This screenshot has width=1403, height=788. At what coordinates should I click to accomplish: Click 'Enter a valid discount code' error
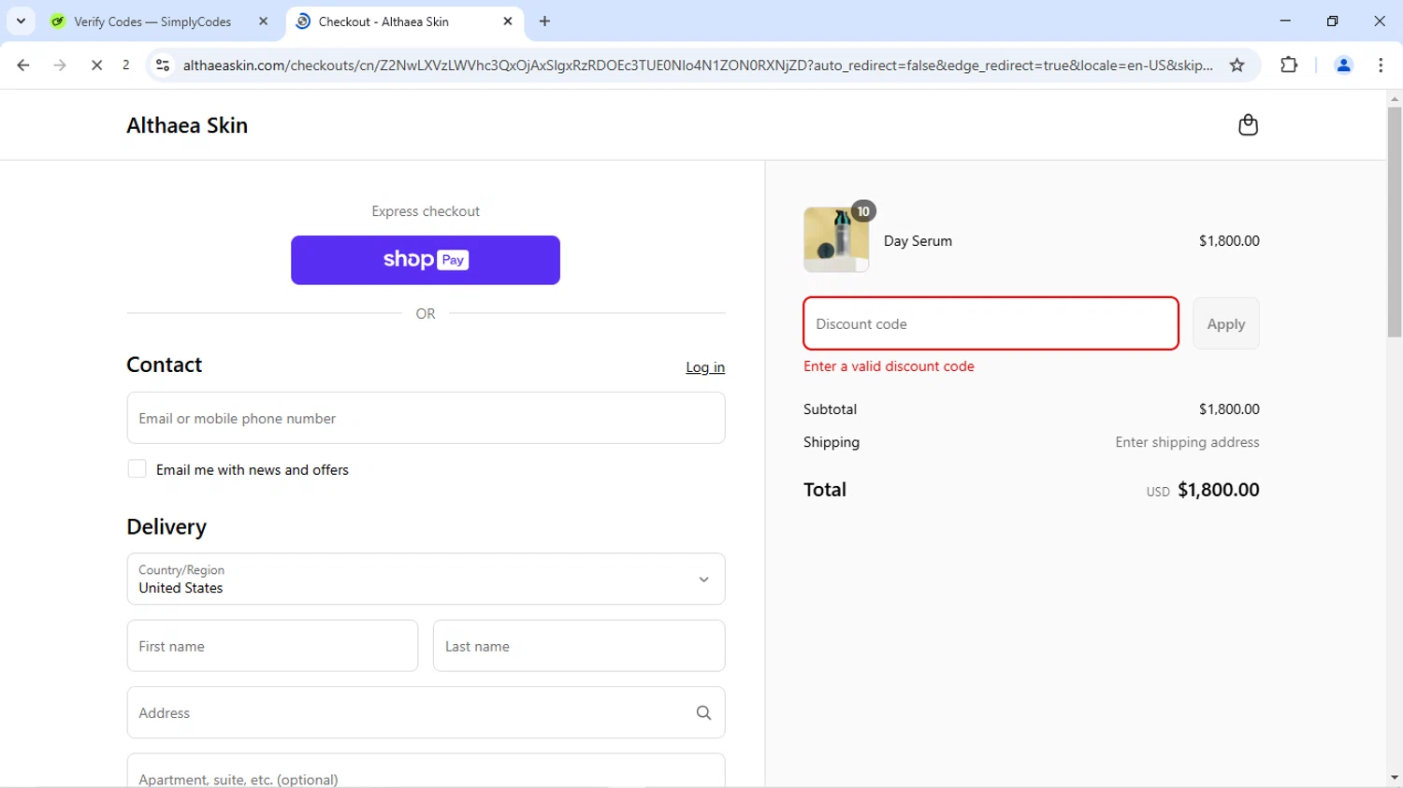pos(889,366)
